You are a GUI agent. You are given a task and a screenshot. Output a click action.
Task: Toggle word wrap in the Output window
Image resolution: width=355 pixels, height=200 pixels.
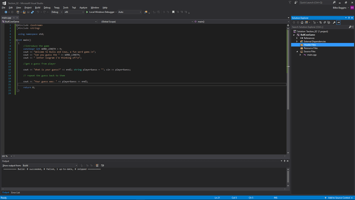point(103,165)
